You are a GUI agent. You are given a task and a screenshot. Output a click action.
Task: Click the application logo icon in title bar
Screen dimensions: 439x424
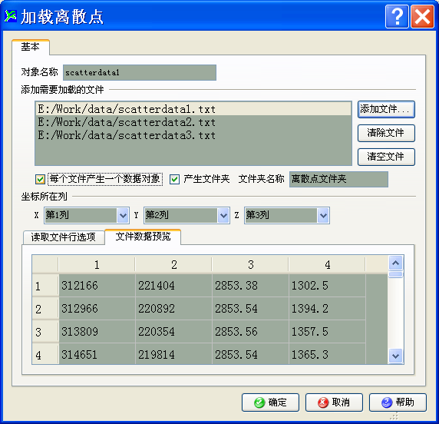click(x=10, y=16)
